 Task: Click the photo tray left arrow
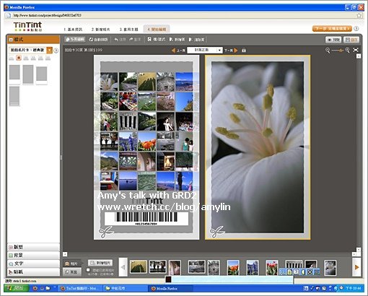click(123, 267)
